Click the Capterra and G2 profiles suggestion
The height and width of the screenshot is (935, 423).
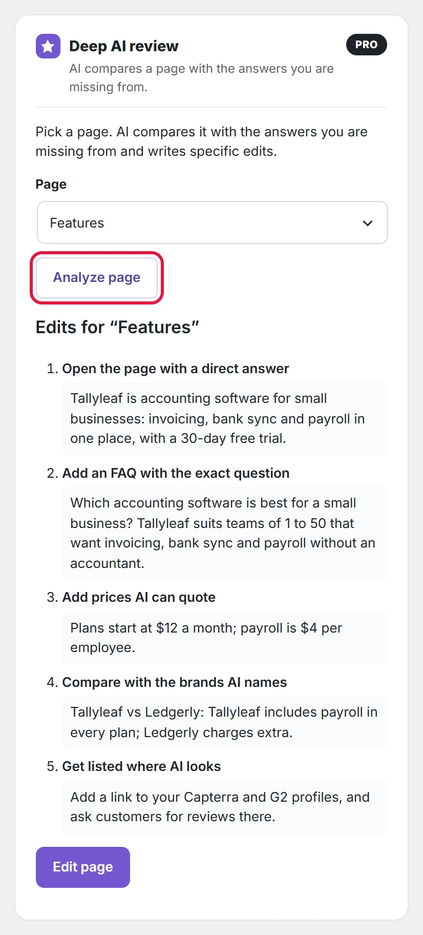click(225, 807)
